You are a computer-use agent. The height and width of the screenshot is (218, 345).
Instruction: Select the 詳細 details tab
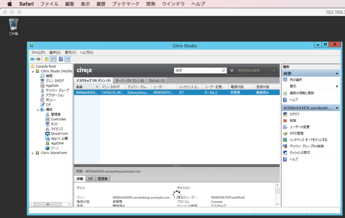80,179
